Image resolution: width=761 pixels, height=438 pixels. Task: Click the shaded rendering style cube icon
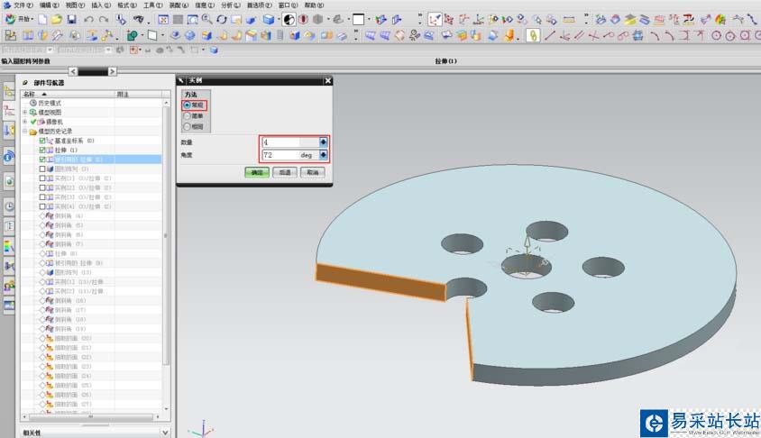tap(268, 20)
